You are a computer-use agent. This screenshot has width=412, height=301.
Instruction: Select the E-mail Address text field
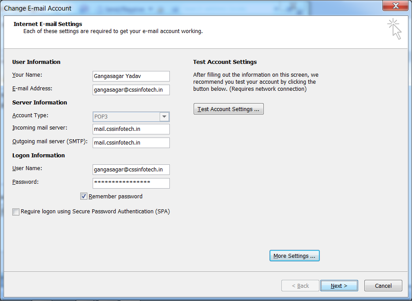(x=131, y=90)
